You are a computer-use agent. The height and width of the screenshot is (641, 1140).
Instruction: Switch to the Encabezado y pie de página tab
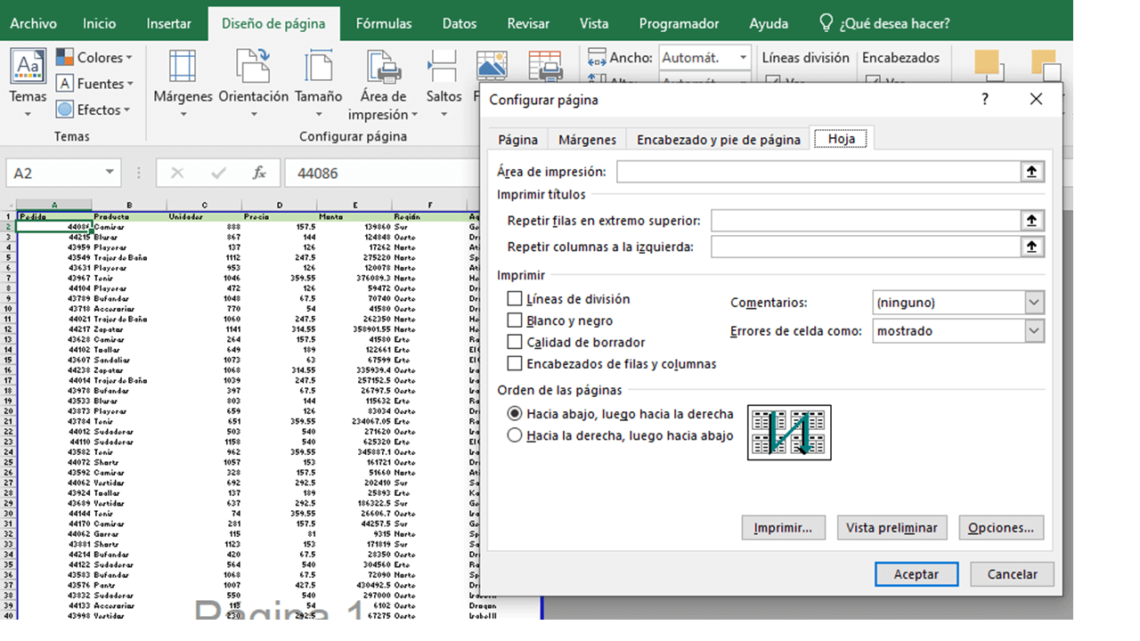tap(716, 138)
